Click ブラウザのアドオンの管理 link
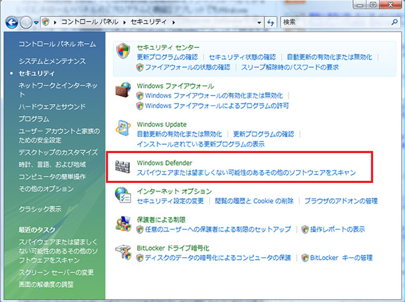The width and height of the screenshot is (405, 302). 341,201
